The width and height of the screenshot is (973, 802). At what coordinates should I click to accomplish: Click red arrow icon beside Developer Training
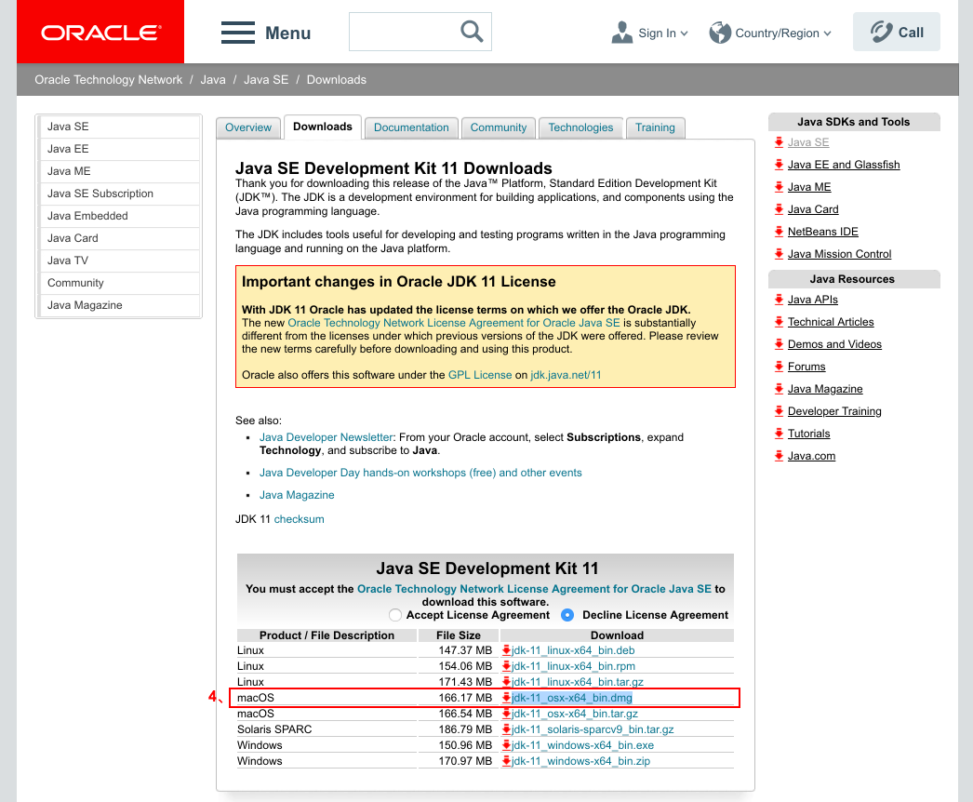pos(779,411)
